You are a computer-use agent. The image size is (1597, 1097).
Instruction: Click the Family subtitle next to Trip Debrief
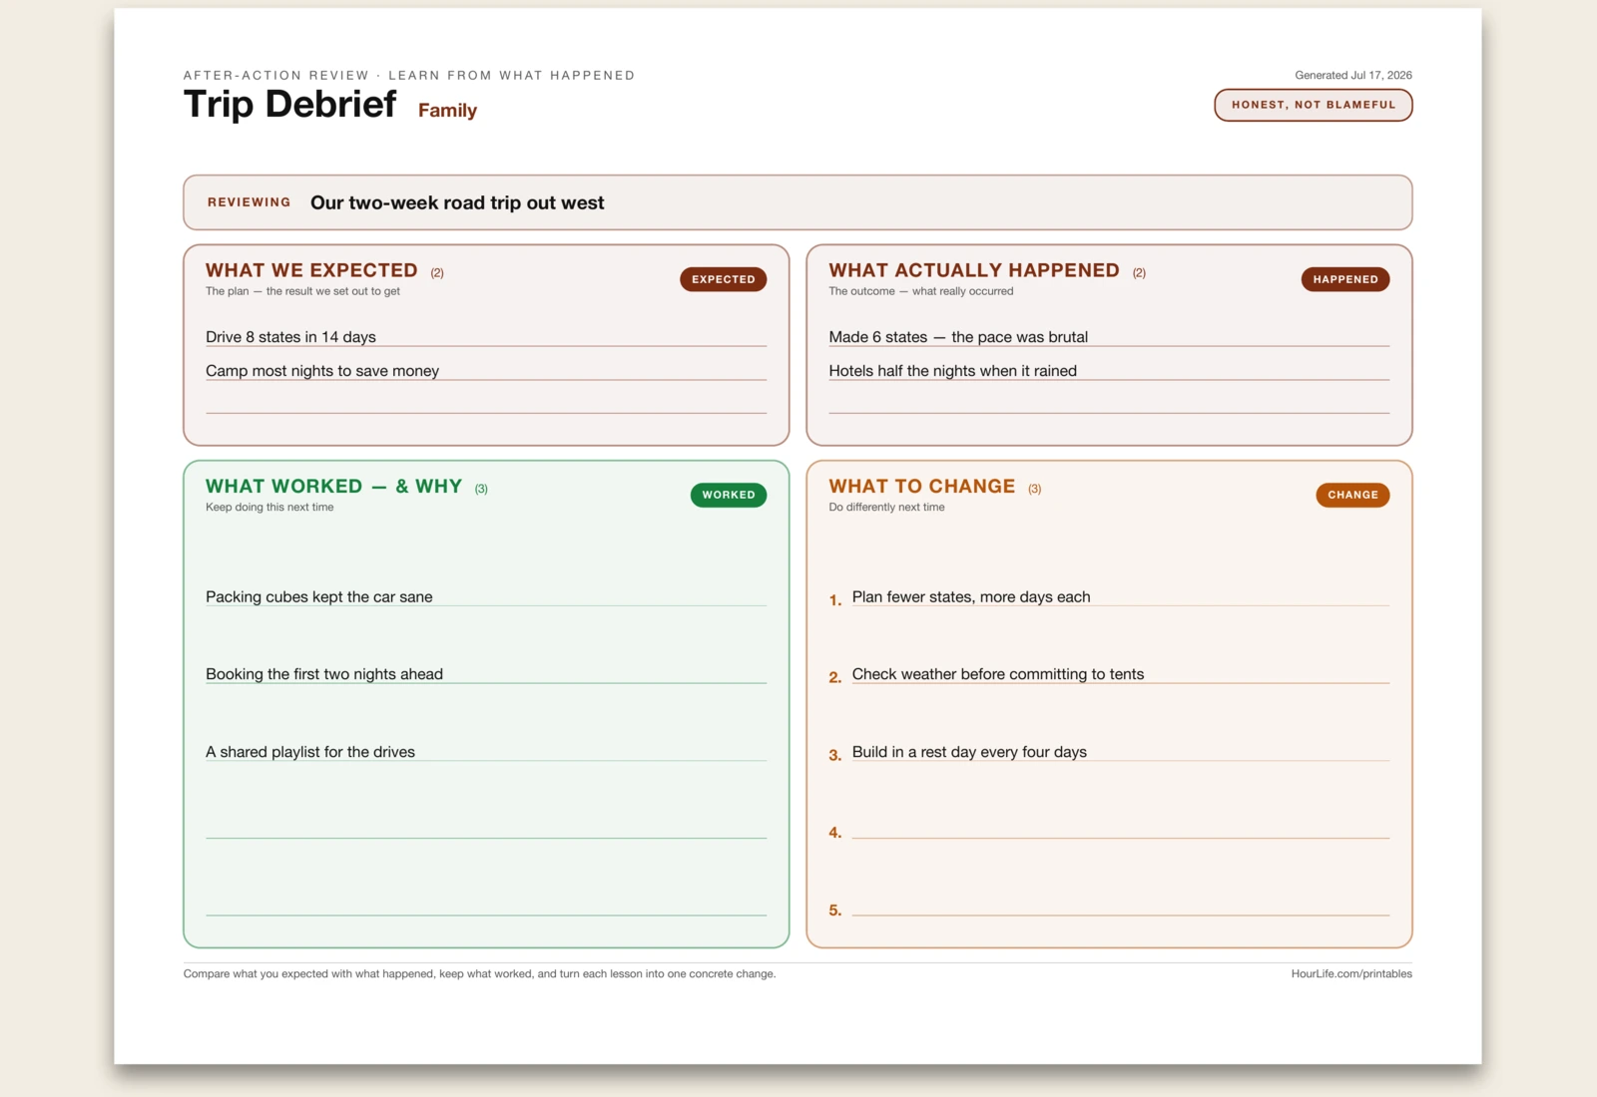(x=447, y=111)
